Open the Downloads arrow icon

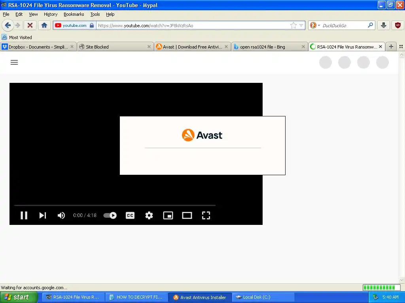tap(384, 25)
